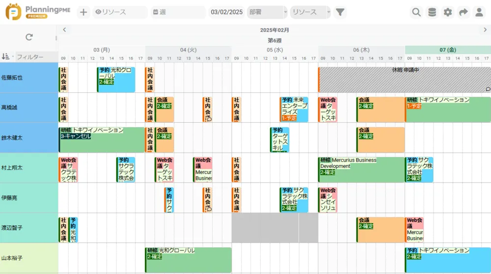Select day header 03 (月)
491x274 pixels.
coord(102,50)
